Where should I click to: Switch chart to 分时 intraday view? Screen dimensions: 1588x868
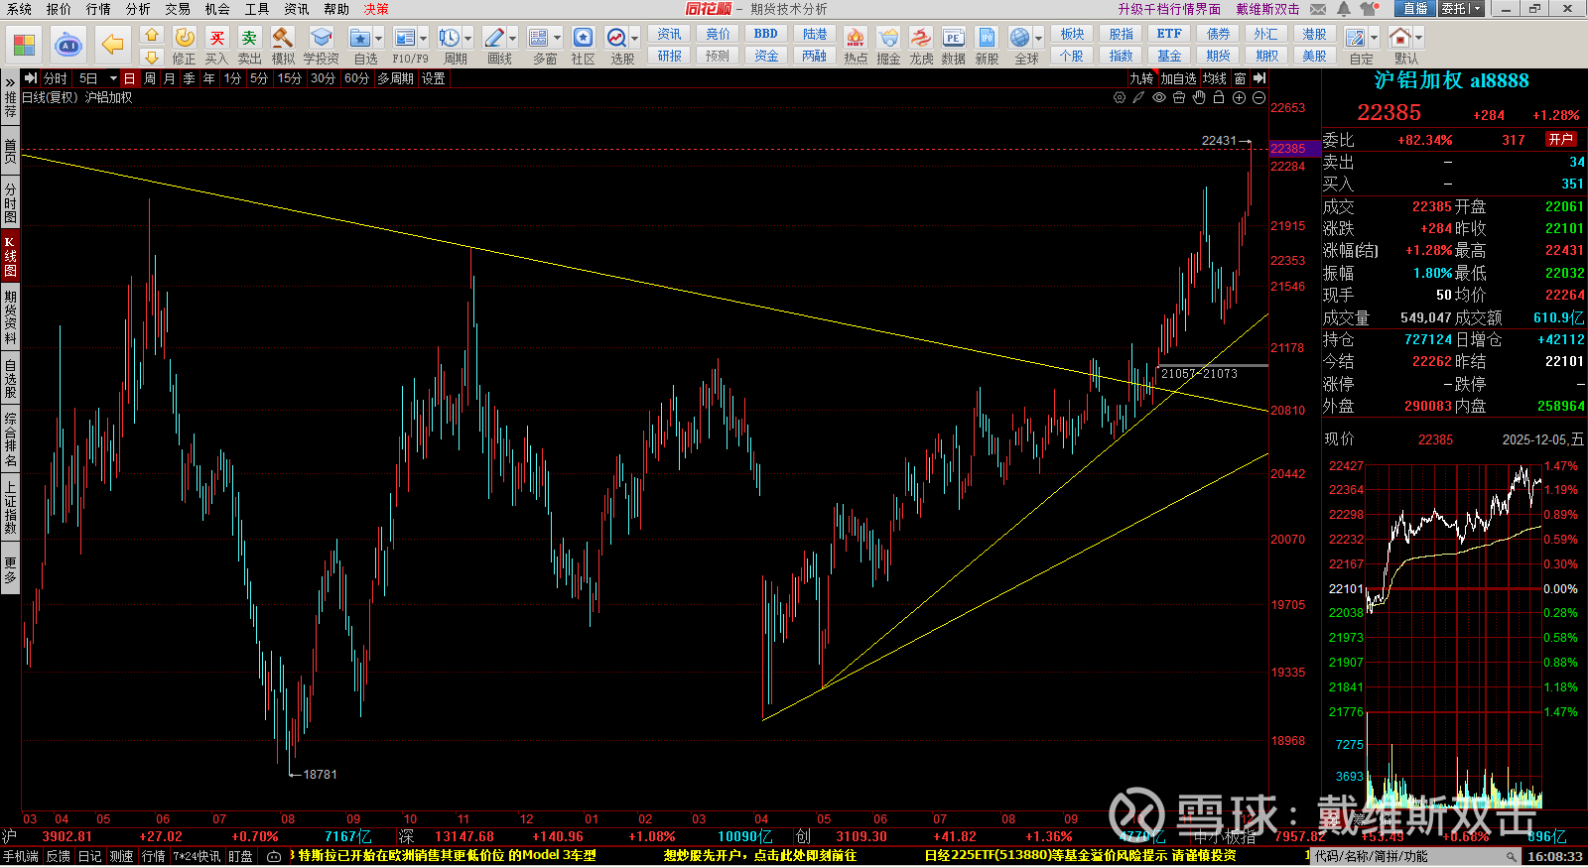coord(56,78)
